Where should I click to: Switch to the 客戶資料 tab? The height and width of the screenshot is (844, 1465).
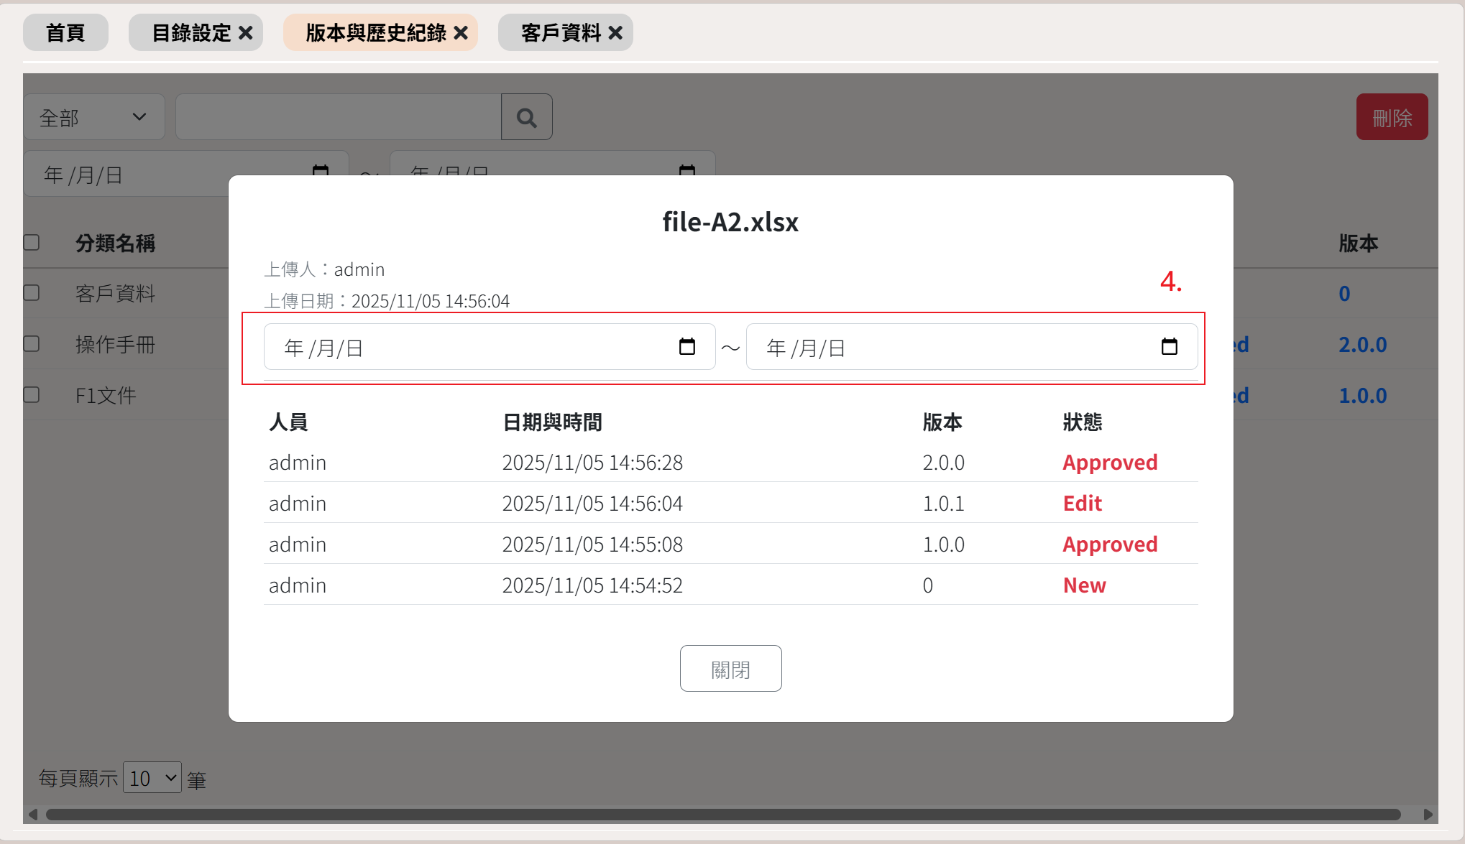(x=561, y=33)
